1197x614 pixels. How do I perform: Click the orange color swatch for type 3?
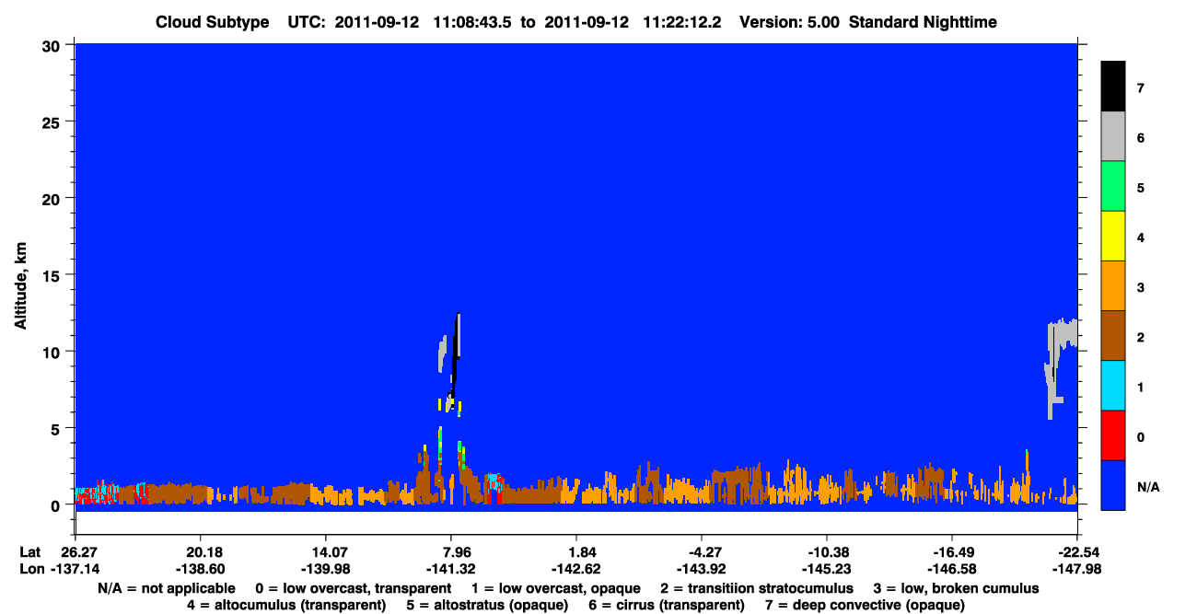tap(1113, 286)
